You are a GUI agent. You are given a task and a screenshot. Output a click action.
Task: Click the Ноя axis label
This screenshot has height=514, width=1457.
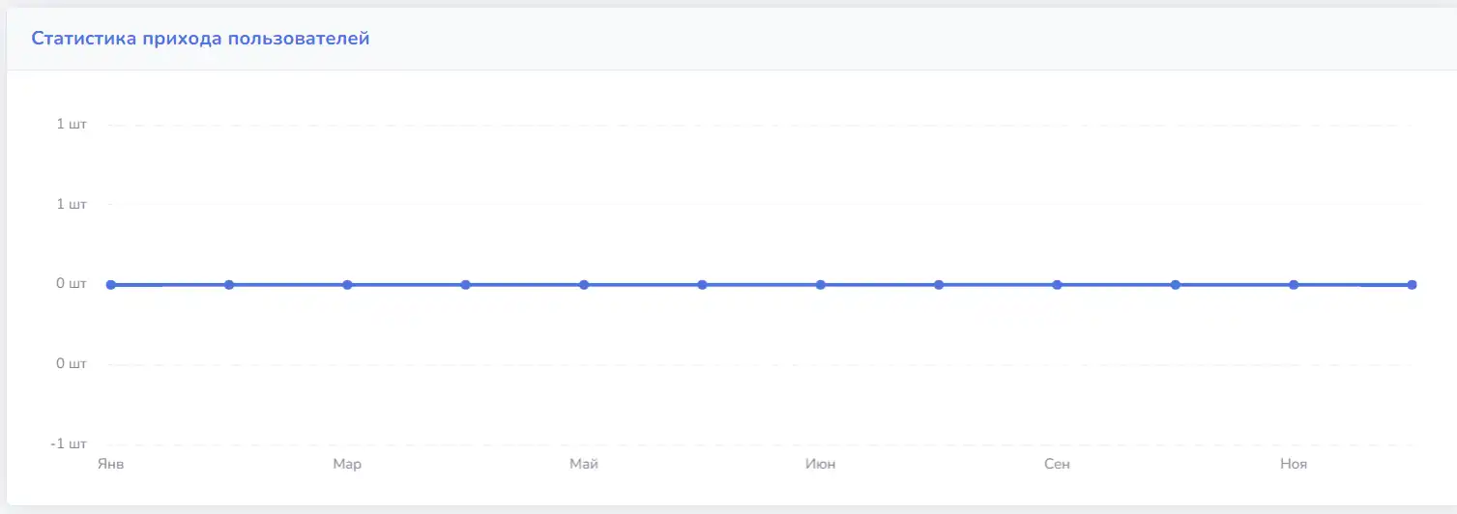pos(1294,465)
